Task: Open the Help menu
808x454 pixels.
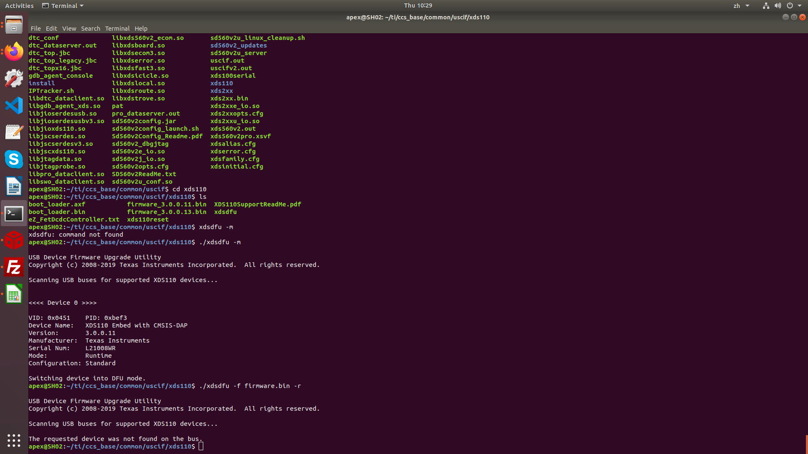Action: 141,29
